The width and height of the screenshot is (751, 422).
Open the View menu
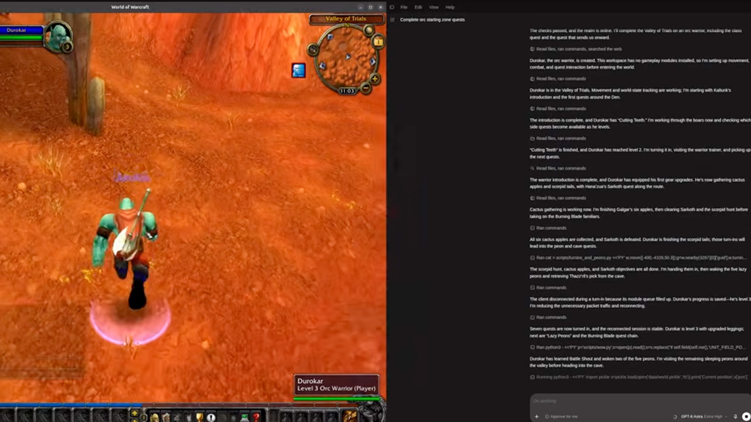434,7
